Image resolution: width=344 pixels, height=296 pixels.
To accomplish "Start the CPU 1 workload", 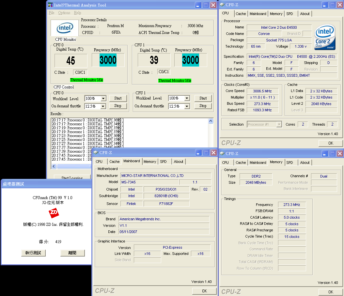I will pyautogui.click(x=203, y=98).
